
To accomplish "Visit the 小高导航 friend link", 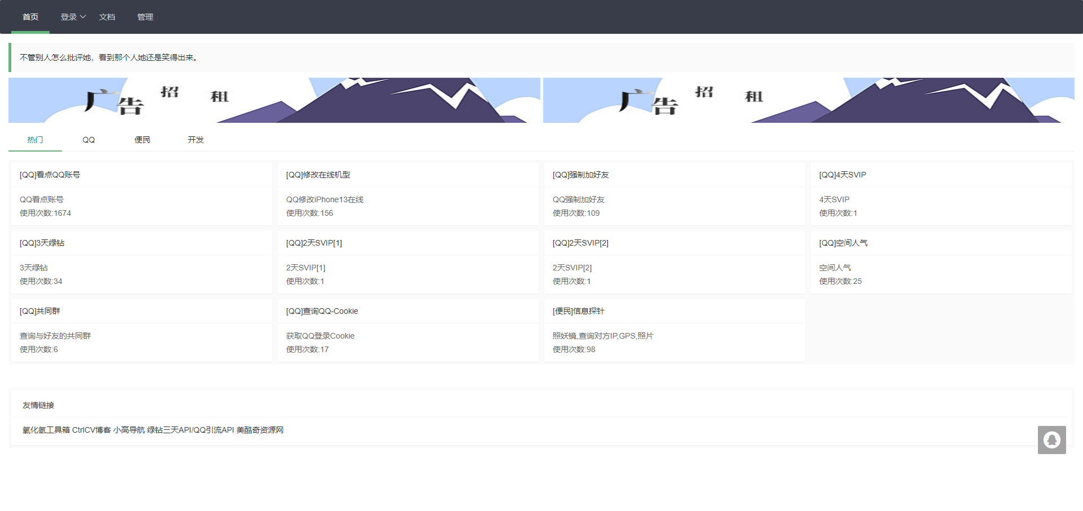I will click(128, 430).
